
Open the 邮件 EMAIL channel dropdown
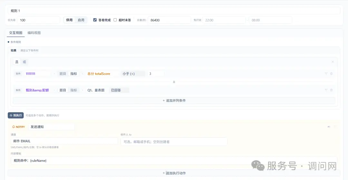pyautogui.click(x=64, y=141)
